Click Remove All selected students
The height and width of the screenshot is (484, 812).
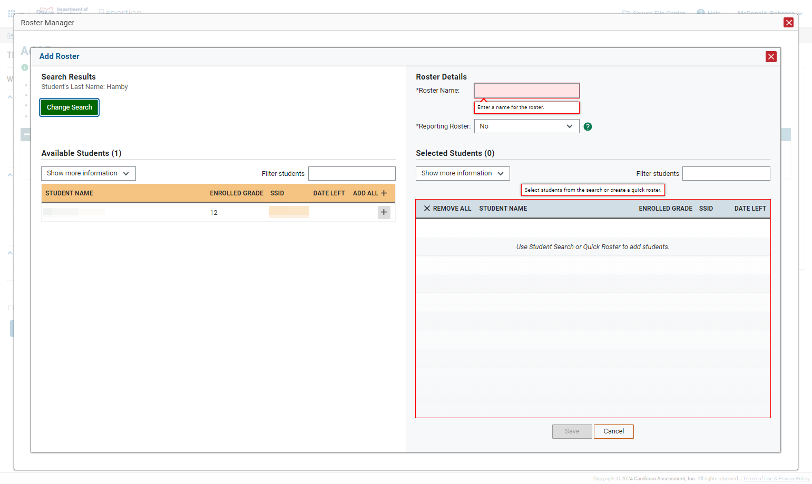click(x=447, y=209)
